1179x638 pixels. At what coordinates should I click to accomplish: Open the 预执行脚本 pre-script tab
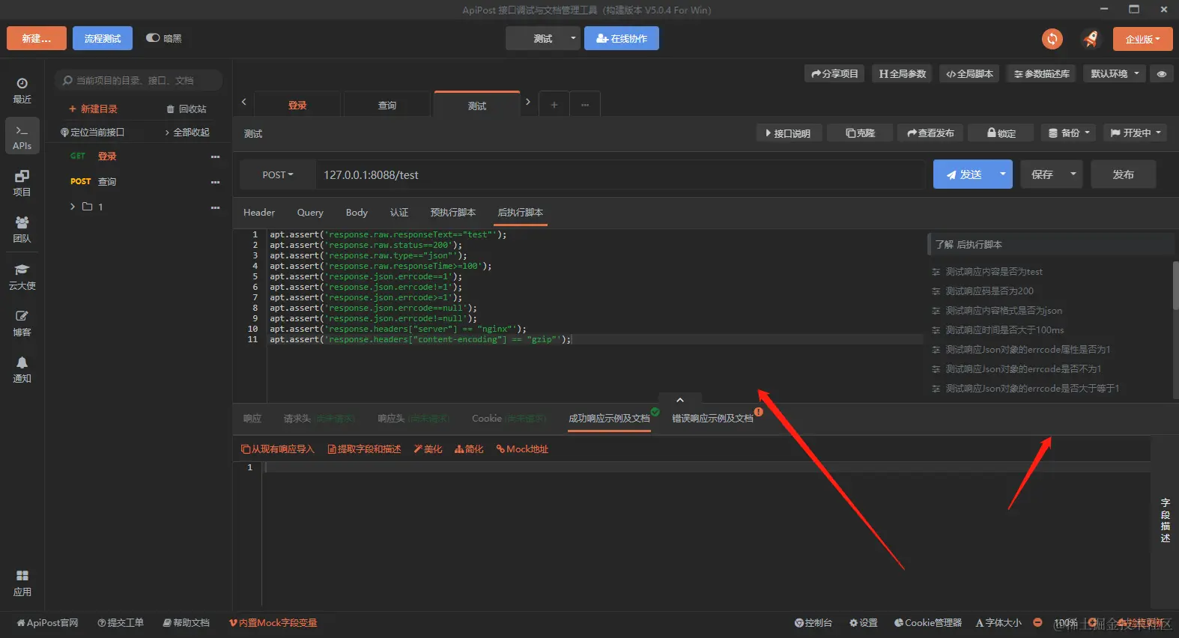tap(453, 213)
